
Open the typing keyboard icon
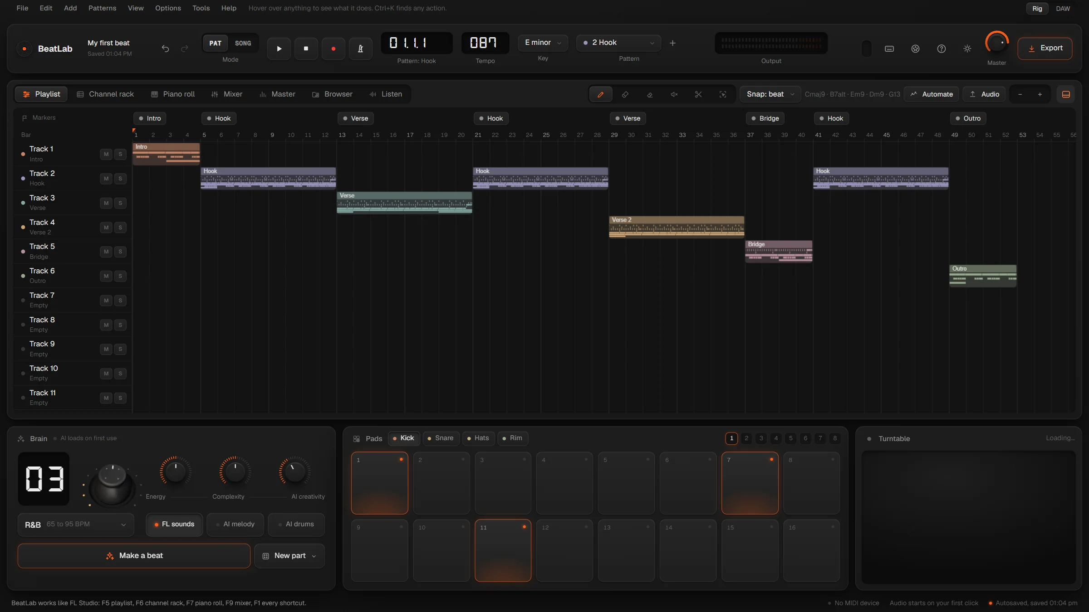coord(889,49)
